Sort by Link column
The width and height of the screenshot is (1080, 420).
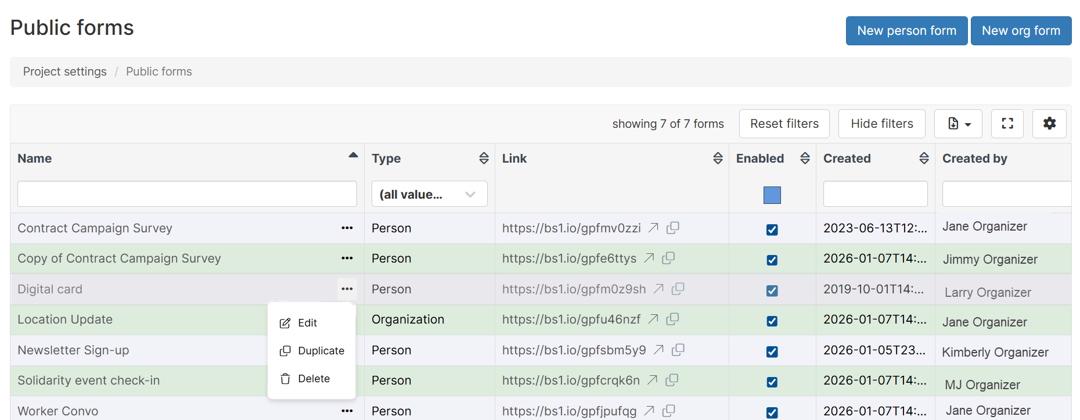click(x=718, y=158)
